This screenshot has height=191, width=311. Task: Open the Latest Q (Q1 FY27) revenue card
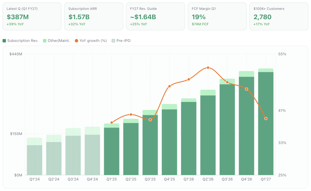click(x=32, y=16)
